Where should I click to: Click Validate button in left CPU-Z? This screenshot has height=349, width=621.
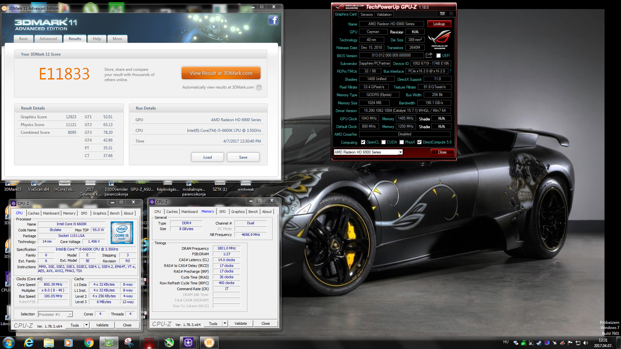(102, 325)
